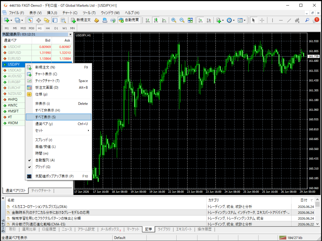The height and width of the screenshot is (241, 322).
Task: Open search with the magnifier icon
Action: pyautogui.click(x=307, y=20)
